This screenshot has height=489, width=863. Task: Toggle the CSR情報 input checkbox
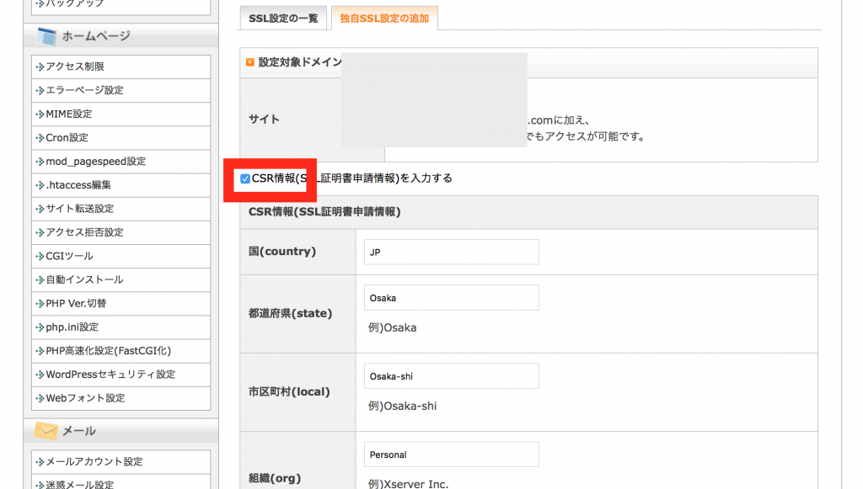click(245, 178)
